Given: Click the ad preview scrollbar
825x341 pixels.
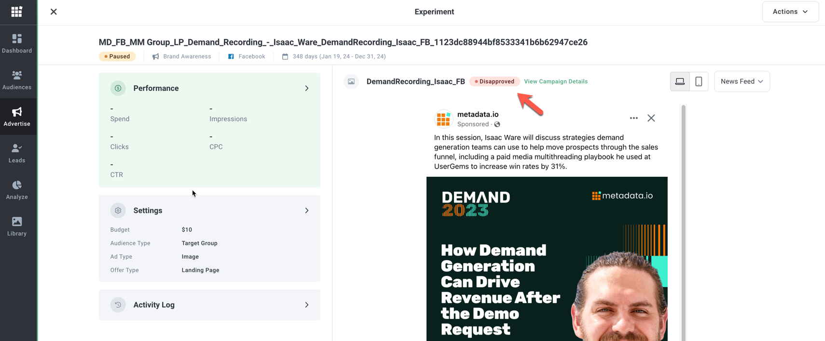Looking at the screenshot, I should coord(683,222).
